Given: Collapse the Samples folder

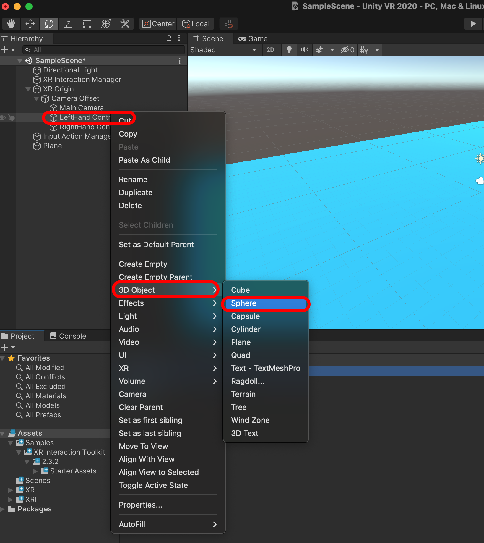Looking at the screenshot, I should [x=10, y=443].
